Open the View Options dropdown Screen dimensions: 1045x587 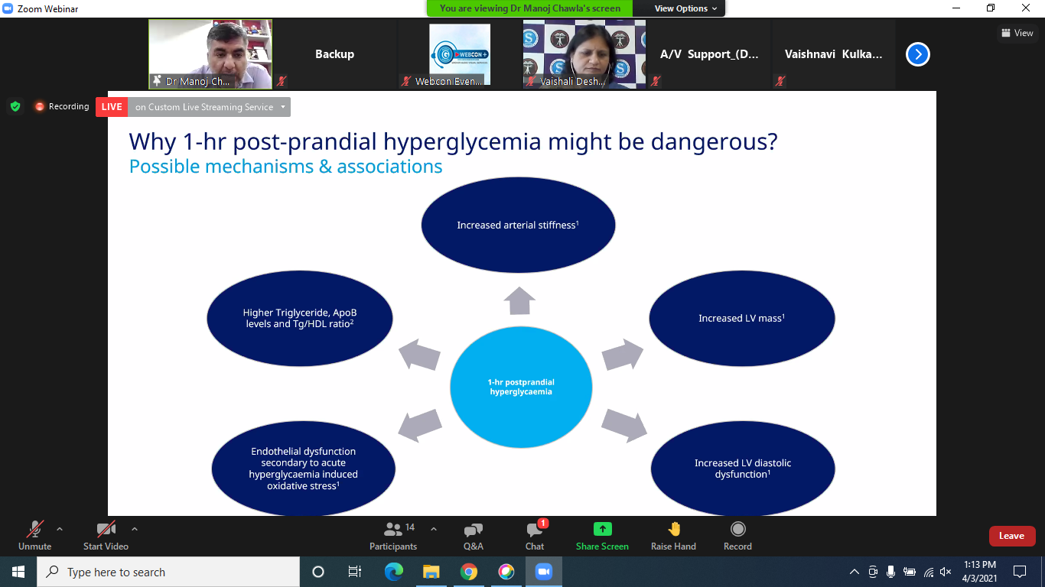pos(685,8)
